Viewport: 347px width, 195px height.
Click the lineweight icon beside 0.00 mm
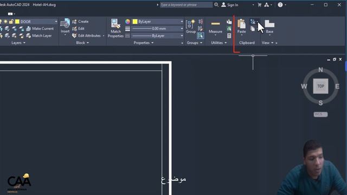(x=128, y=29)
